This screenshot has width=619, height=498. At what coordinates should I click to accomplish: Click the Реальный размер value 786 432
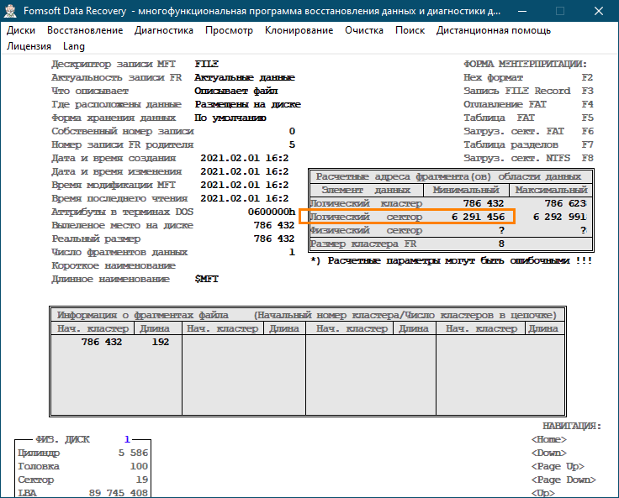[274, 239]
